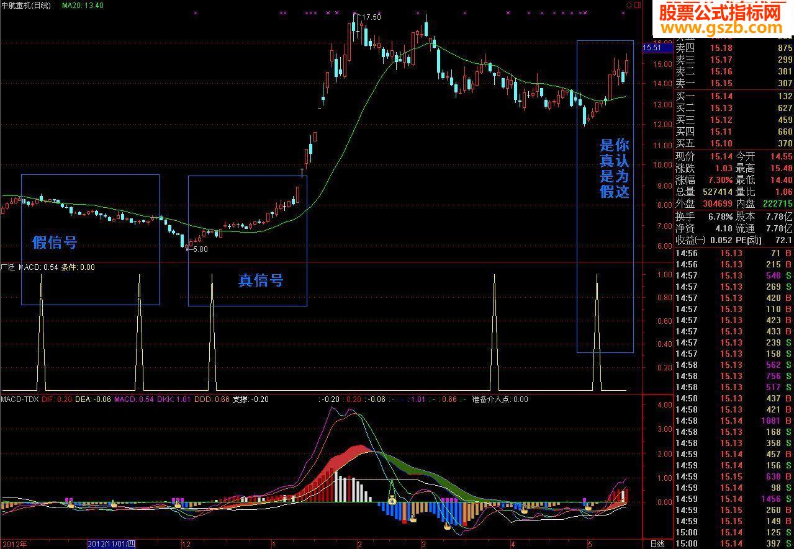Select the 买二 15.13 bid row

[x=734, y=109]
